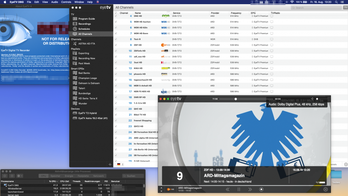This screenshot has width=348, height=196.
Task: Open player window settings gear
Action: [326, 189]
